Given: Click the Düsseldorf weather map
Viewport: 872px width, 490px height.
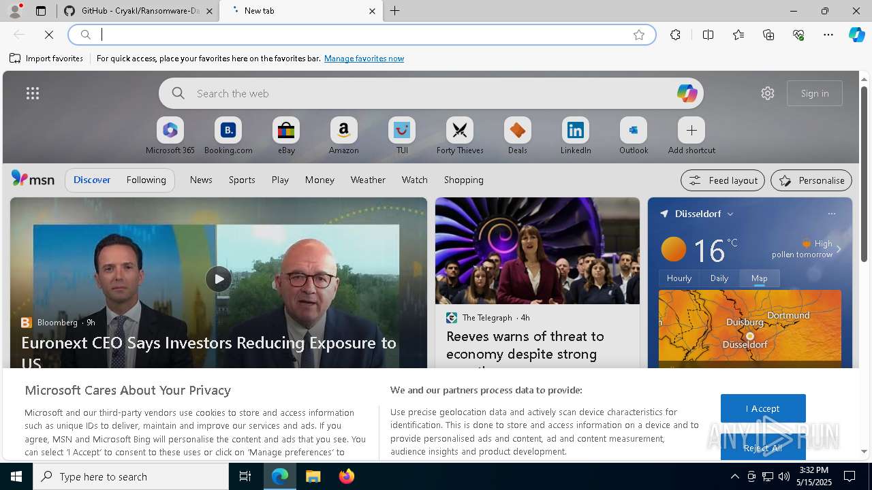Looking at the screenshot, I should (x=750, y=329).
